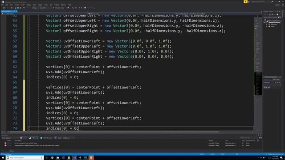Click the orange S taskbar icon

91,158
